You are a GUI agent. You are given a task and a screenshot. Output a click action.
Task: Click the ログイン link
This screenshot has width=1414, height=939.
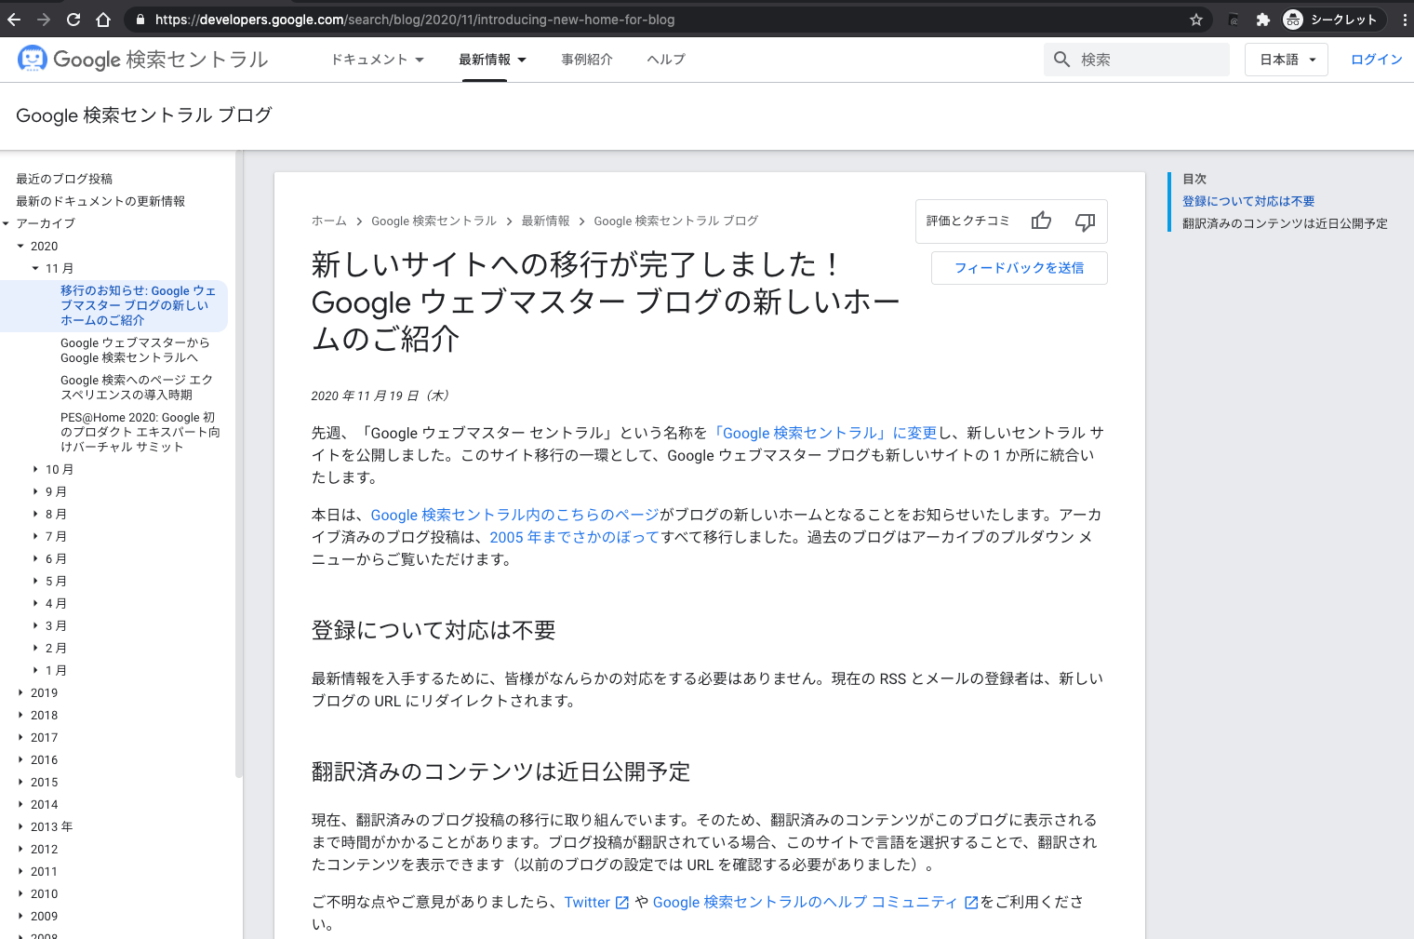pos(1377,60)
